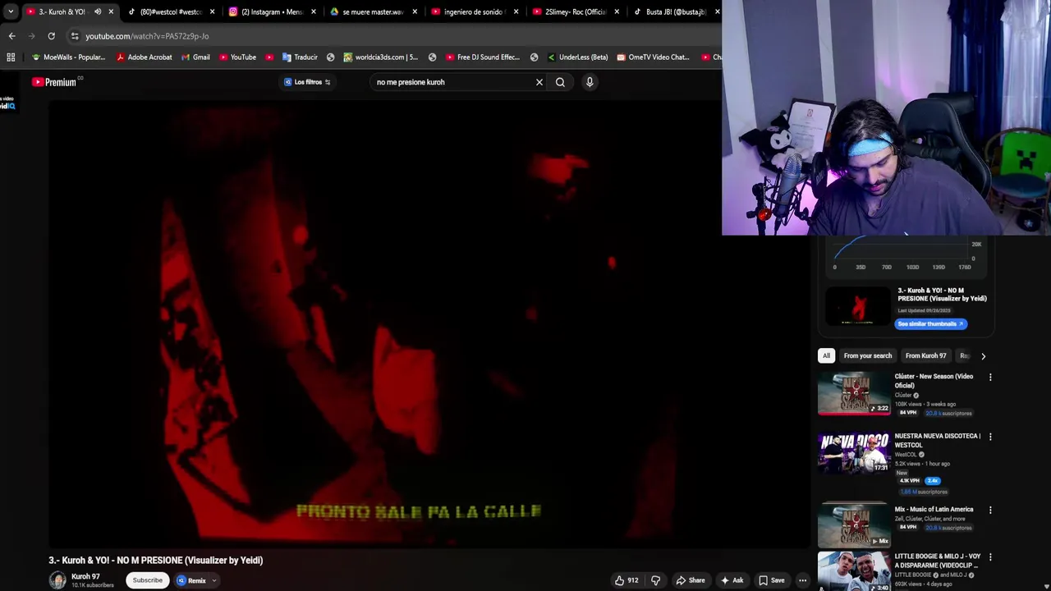Click the URL address bar
Viewport: 1051px width, 591px height.
394,36
